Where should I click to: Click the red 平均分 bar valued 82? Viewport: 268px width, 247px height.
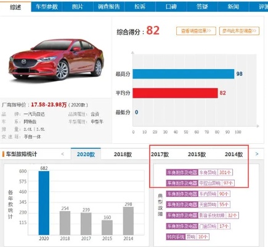point(175,93)
